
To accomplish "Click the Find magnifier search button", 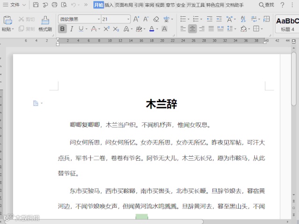I will tap(266, 5).
